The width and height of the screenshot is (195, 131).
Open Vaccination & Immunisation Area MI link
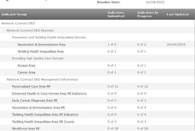click(x=38, y=108)
